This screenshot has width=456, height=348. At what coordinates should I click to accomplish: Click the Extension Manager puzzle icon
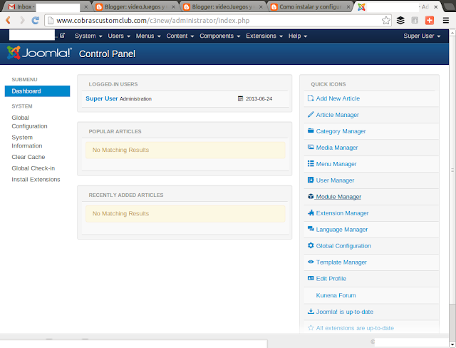311,213
